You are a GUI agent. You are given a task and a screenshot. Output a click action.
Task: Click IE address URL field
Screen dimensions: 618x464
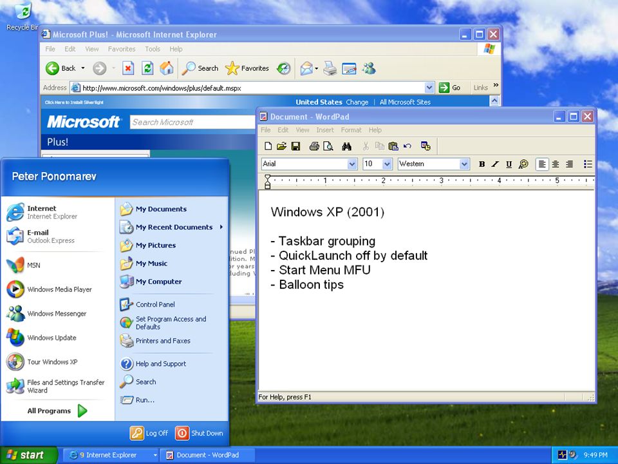[252, 88]
